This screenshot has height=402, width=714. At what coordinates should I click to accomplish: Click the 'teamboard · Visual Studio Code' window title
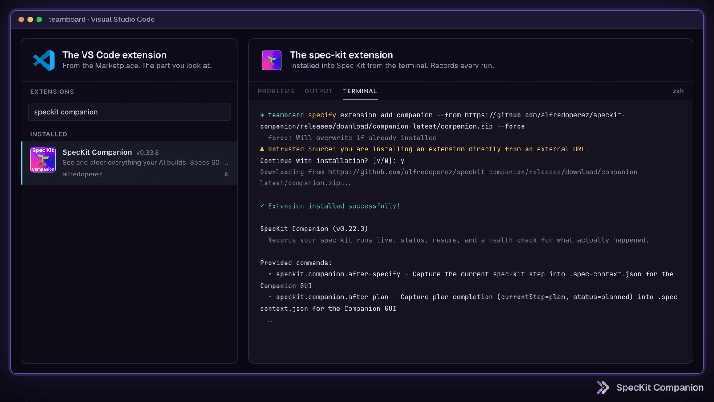[102, 20]
